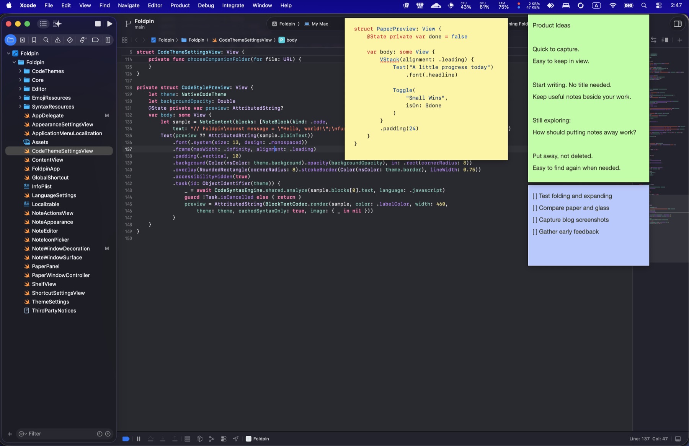The image size is (689, 446).
Task: Toggle the debug area at bottom right
Action: pos(678,439)
